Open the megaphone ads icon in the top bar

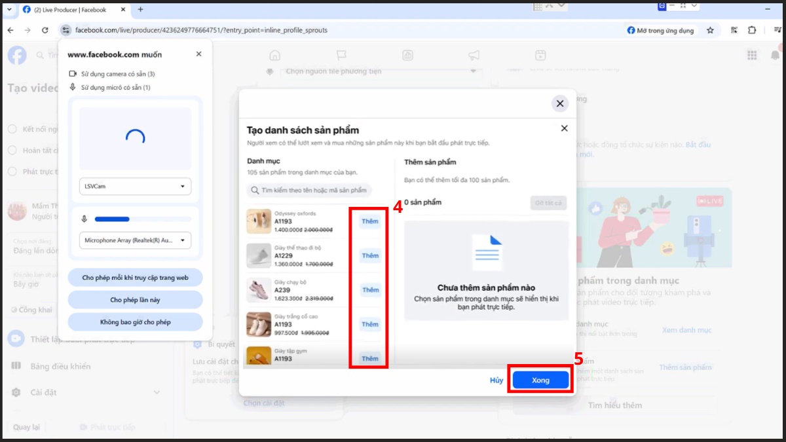(x=474, y=56)
